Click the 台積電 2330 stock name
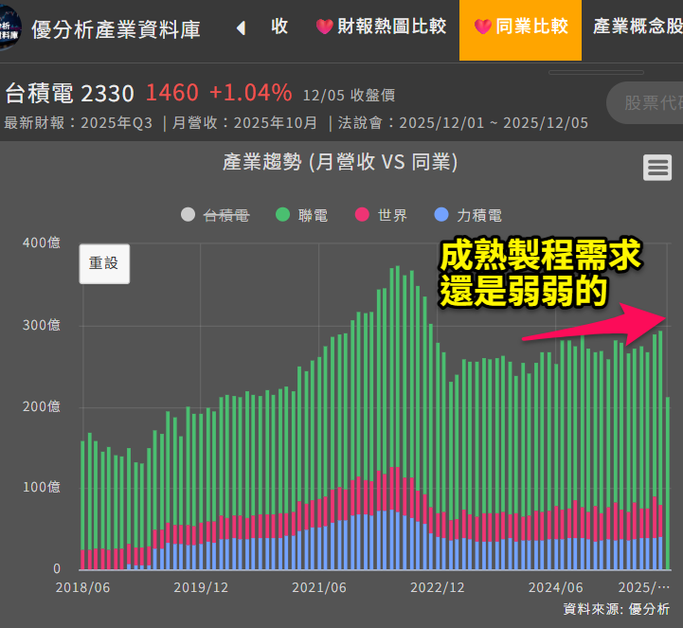Screen dimensions: 683x628 tap(69, 93)
